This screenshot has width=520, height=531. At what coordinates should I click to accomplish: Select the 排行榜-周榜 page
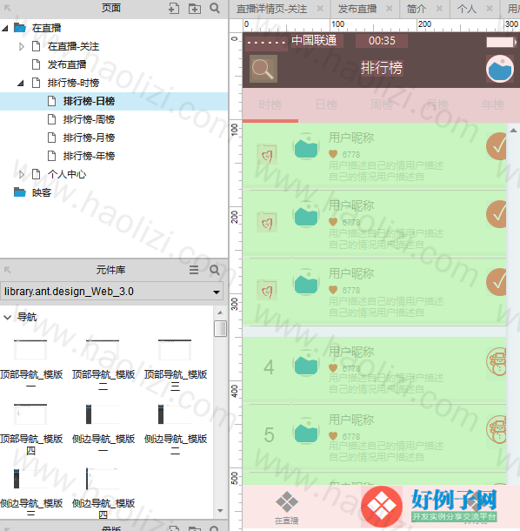(89, 119)
